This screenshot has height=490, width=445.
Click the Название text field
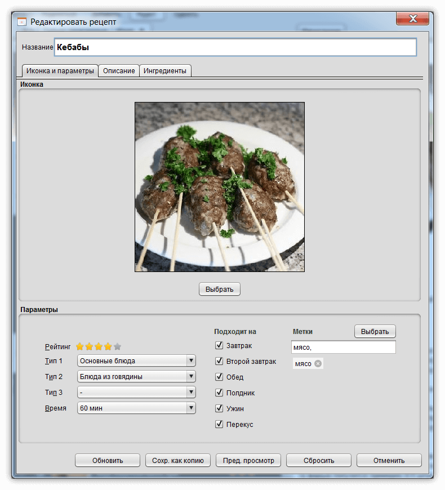235,47
